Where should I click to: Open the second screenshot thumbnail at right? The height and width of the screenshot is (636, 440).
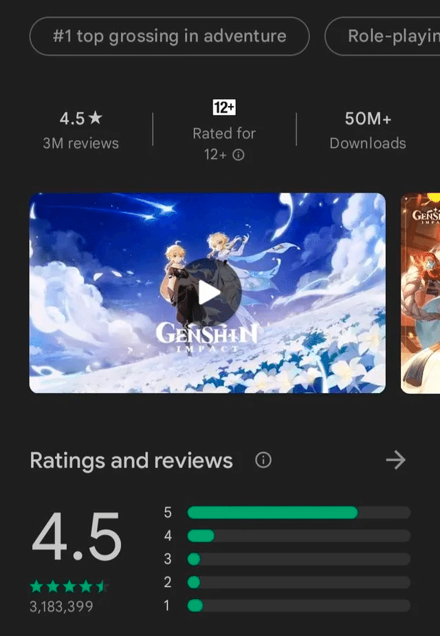[x=420, y=293]
